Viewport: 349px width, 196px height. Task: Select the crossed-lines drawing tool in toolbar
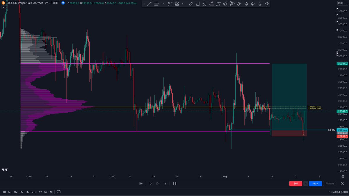pyautogui.click(x=204, y=4)
